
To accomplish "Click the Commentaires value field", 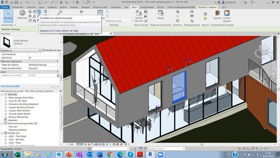I will [42, 54].
